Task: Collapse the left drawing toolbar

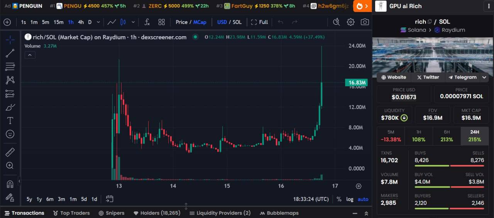Action: (19, 180)
